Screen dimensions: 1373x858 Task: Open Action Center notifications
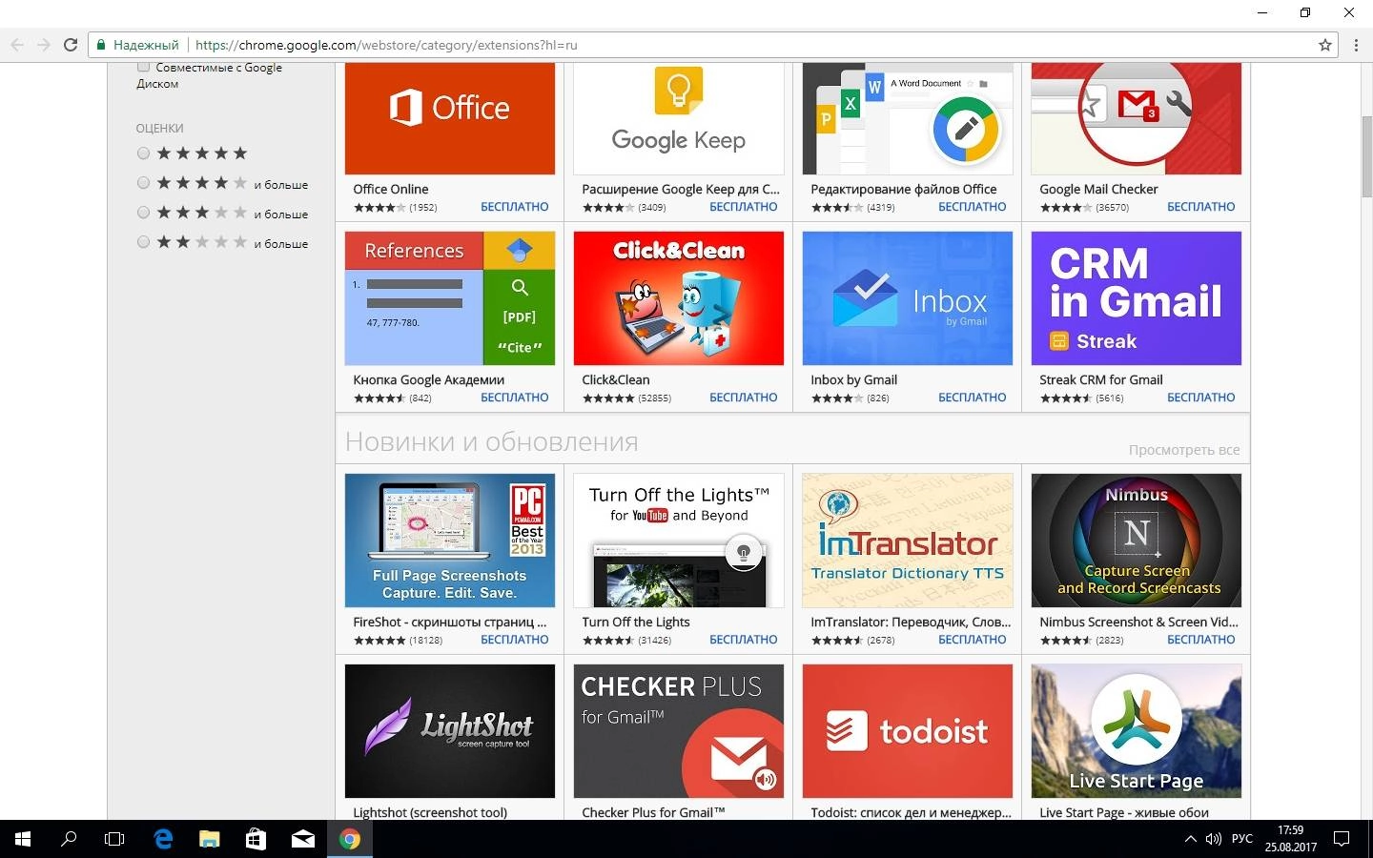pos(1342,839)
